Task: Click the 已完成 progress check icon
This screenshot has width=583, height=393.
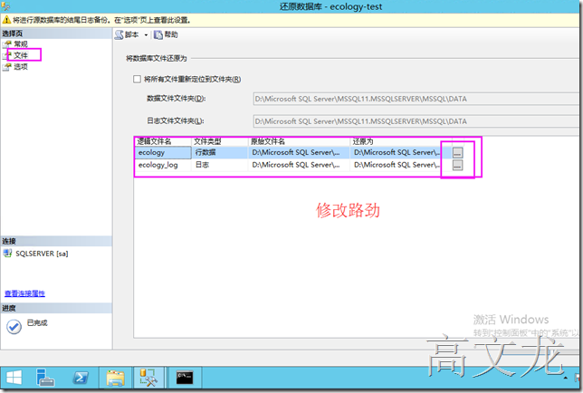Action: [x=14, y=327]
